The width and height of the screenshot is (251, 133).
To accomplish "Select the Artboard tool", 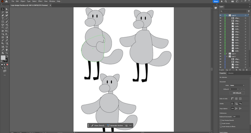I will click(7, 47).
